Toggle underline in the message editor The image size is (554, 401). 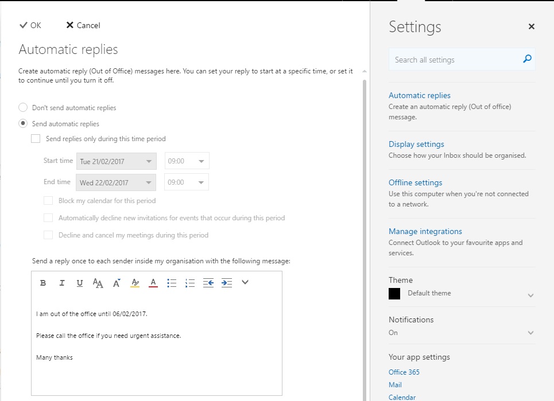(79, 282)
